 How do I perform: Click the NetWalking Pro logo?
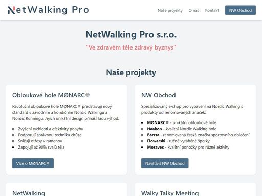coord(48,10)
